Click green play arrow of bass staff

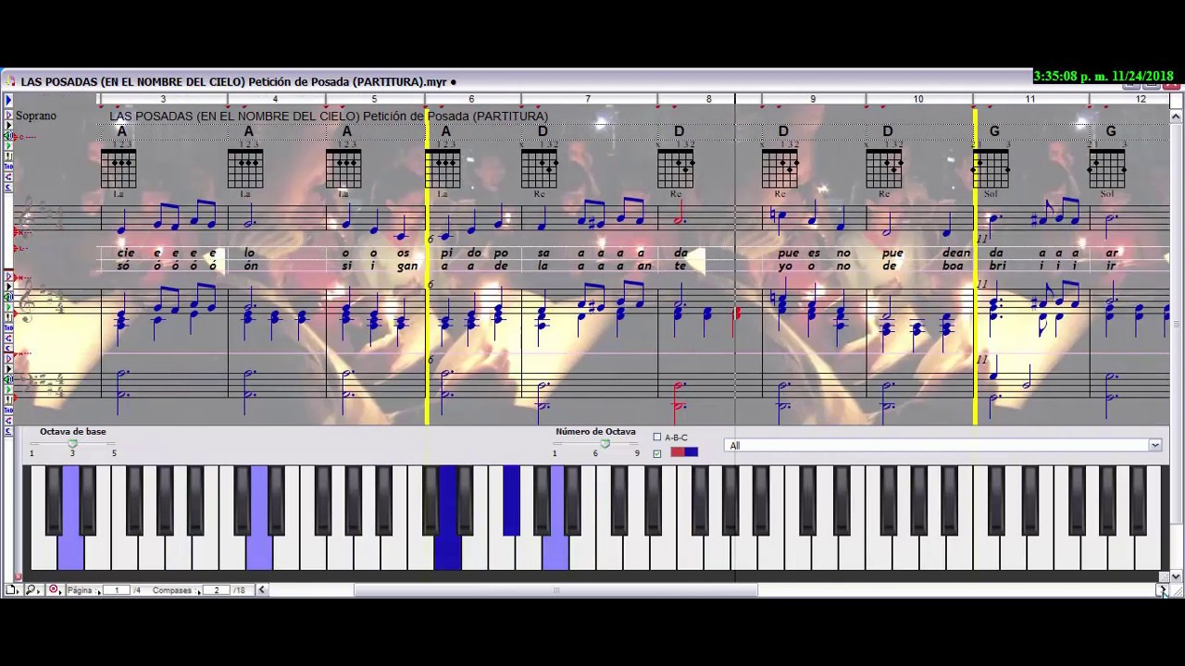point(8,388)
